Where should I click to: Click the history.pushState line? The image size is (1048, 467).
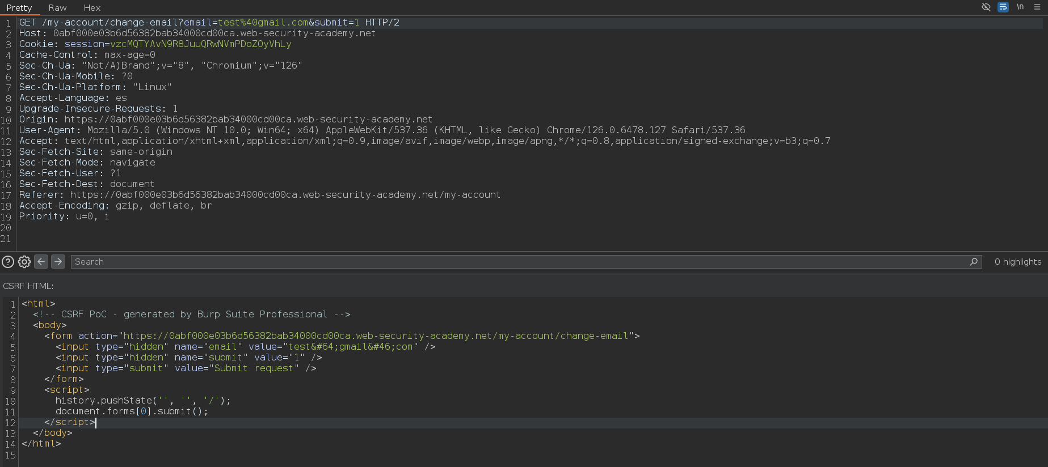click(144, 401)
